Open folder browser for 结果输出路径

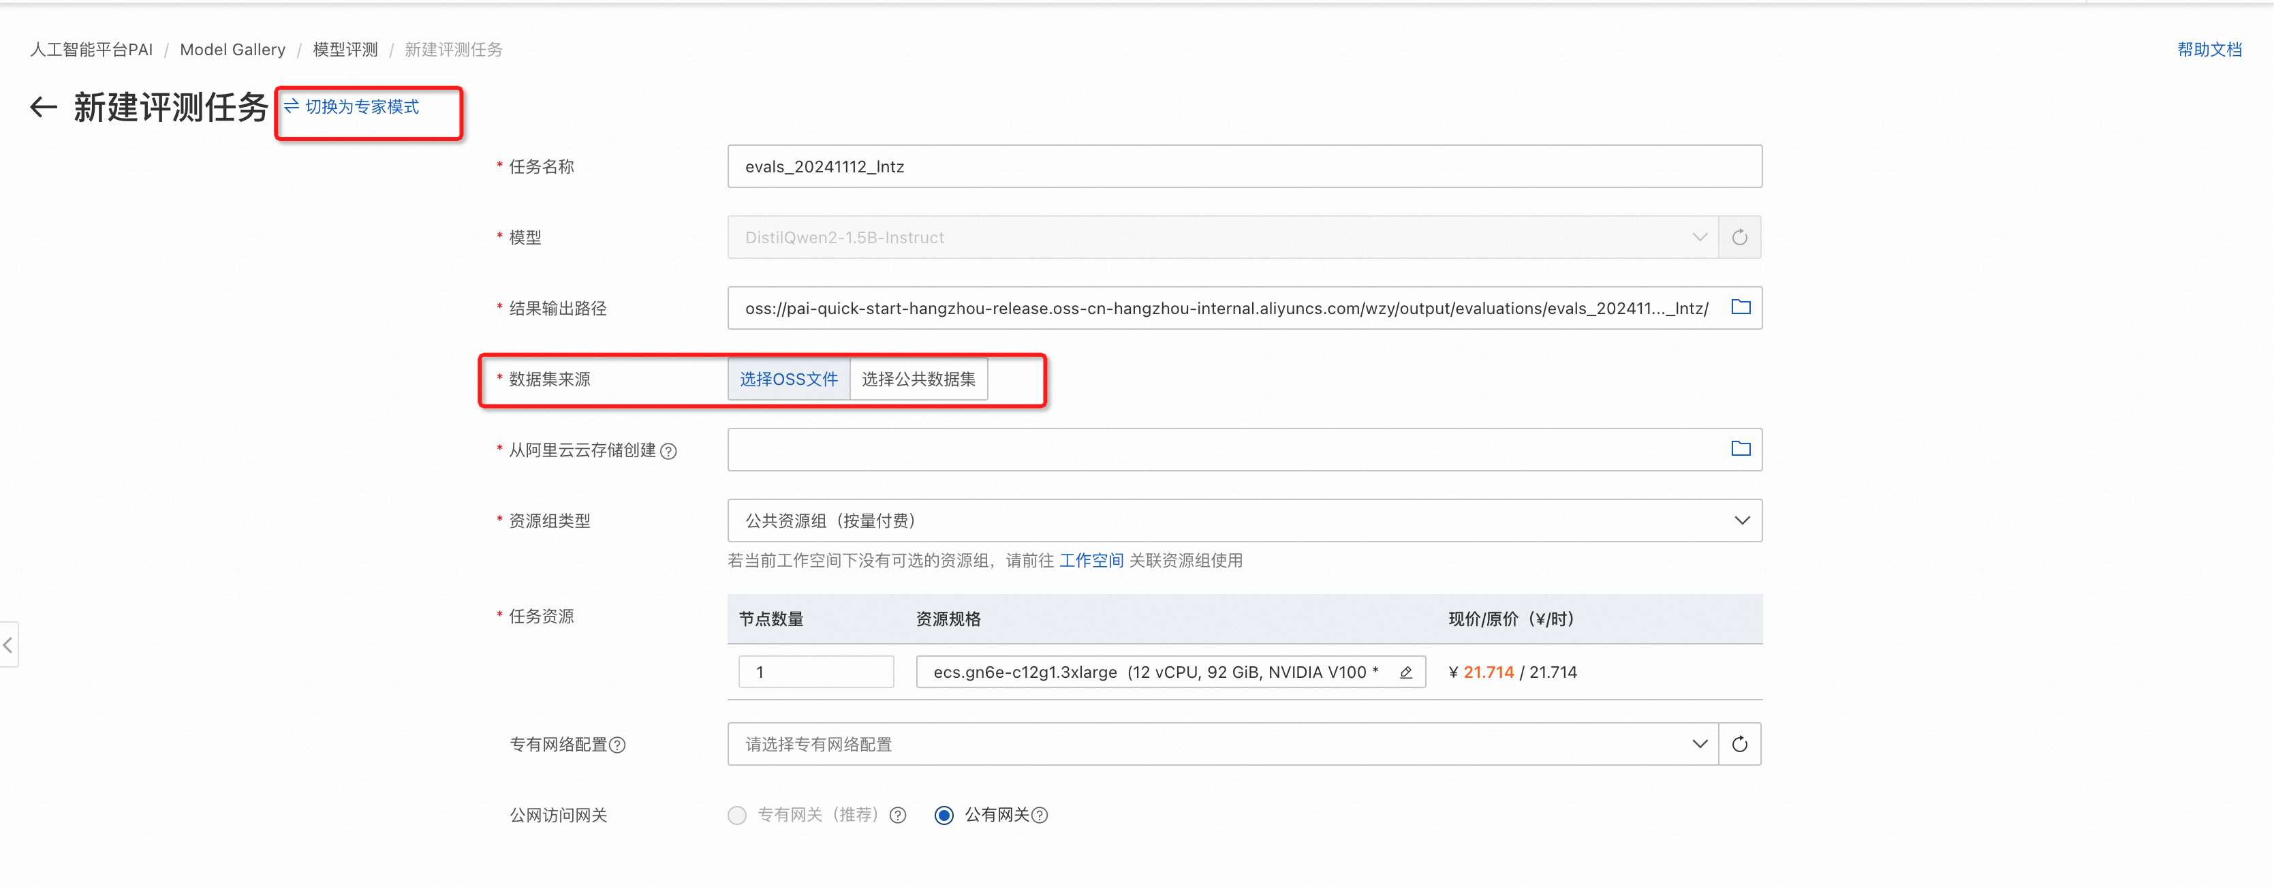pos(1740,307)
